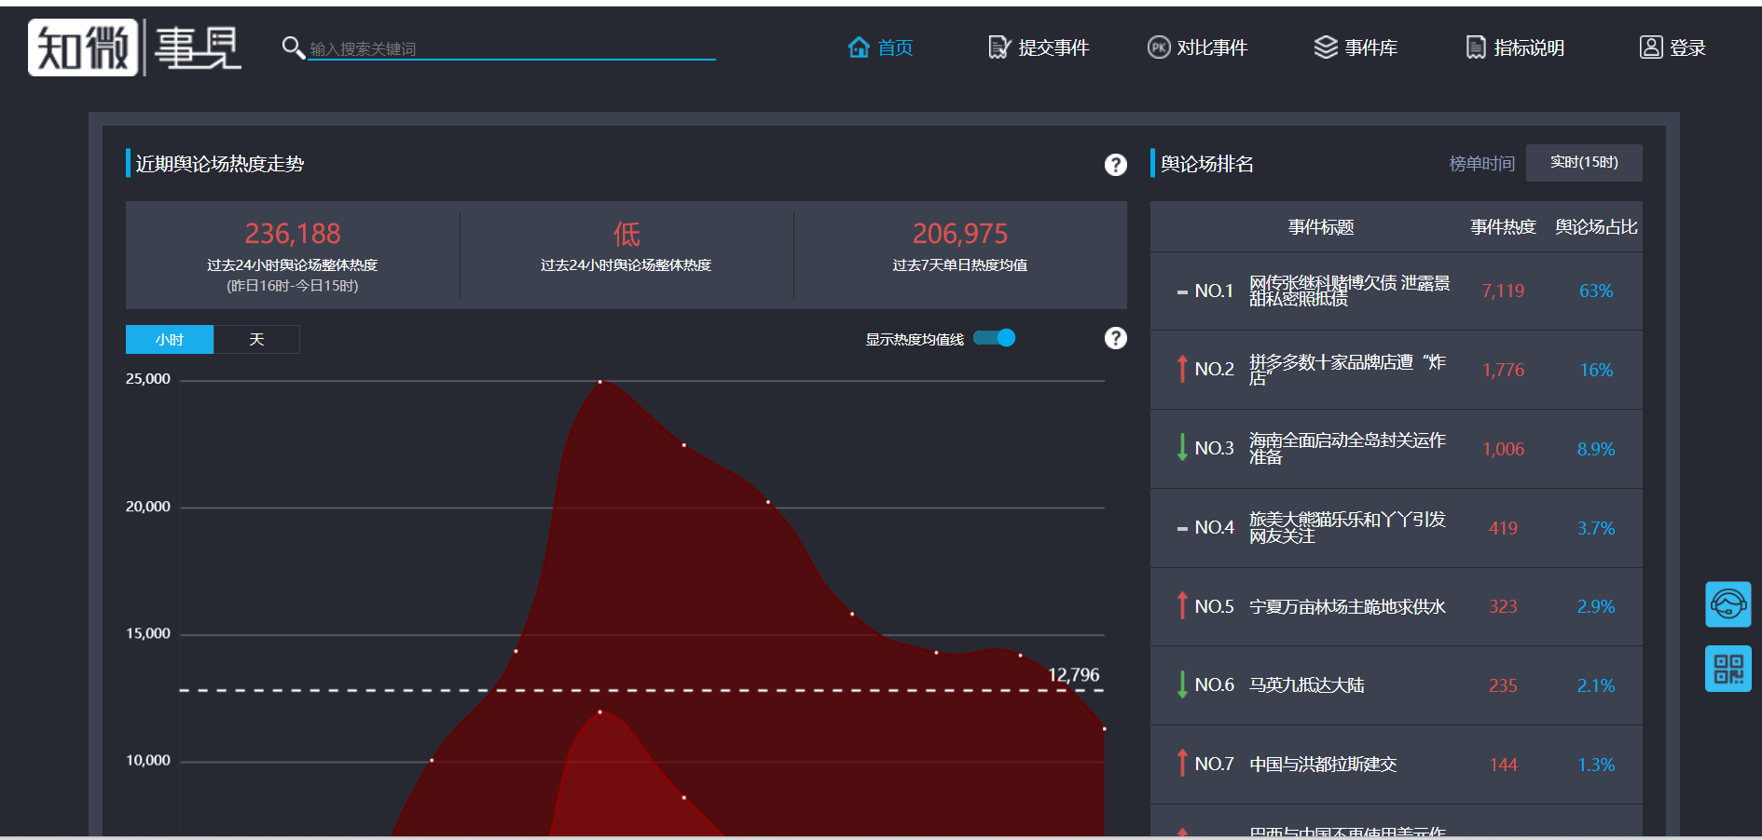The image size is (1762, 840).
Task: Click the magnifier search icon
Action: click(293, 47)
